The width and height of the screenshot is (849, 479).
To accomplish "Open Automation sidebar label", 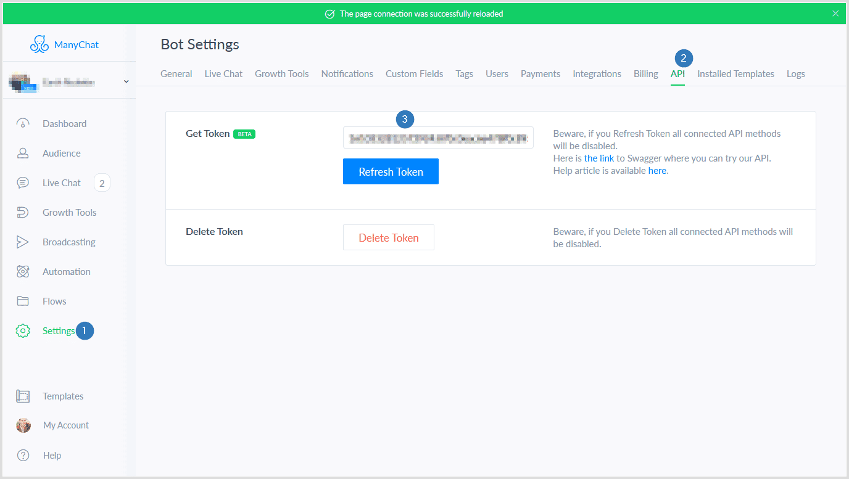I will [67, 271].
